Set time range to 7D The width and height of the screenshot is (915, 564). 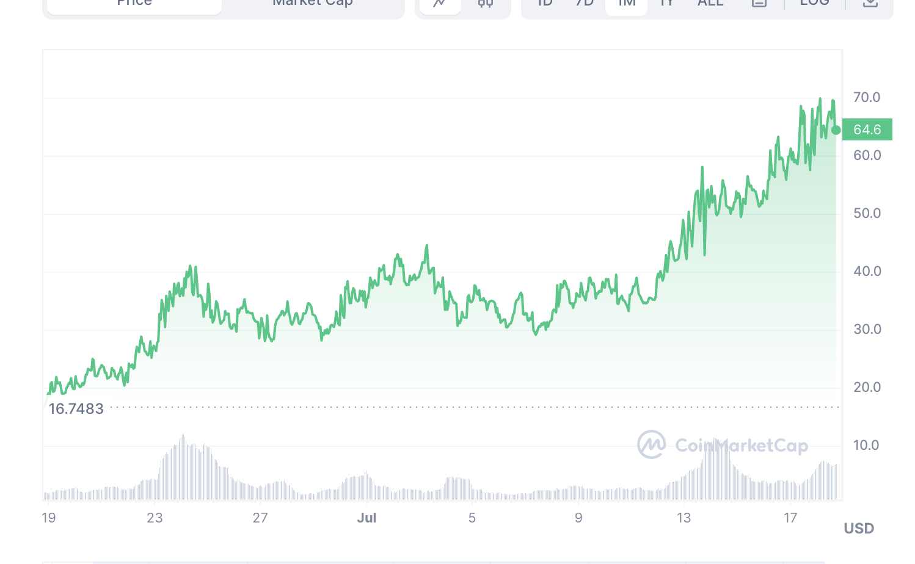point(585,3)
